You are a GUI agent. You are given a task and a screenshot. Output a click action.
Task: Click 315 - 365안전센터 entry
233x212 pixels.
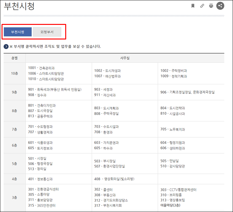42,205
